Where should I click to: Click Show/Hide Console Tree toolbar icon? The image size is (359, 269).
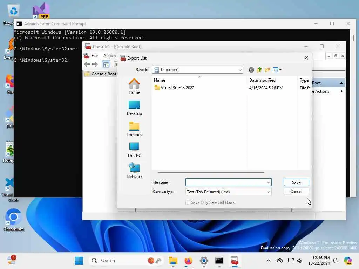pyautogui.click(x=106, y=64)
